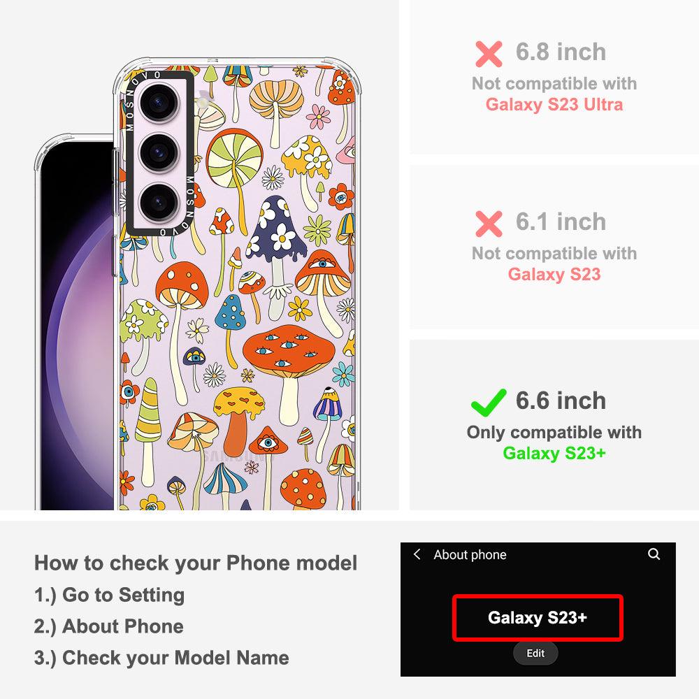
Task: Click the phone's purple front screen
Action: tap(77, 326)
